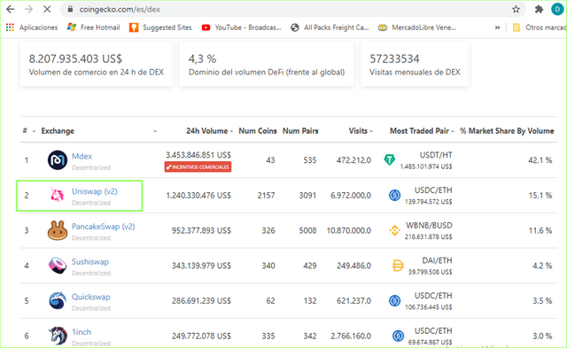The height and width of the screenshot is (348, 567).
Task: Select Uniswap volume 1.240.330.476 US$
Action: [198, 196]
